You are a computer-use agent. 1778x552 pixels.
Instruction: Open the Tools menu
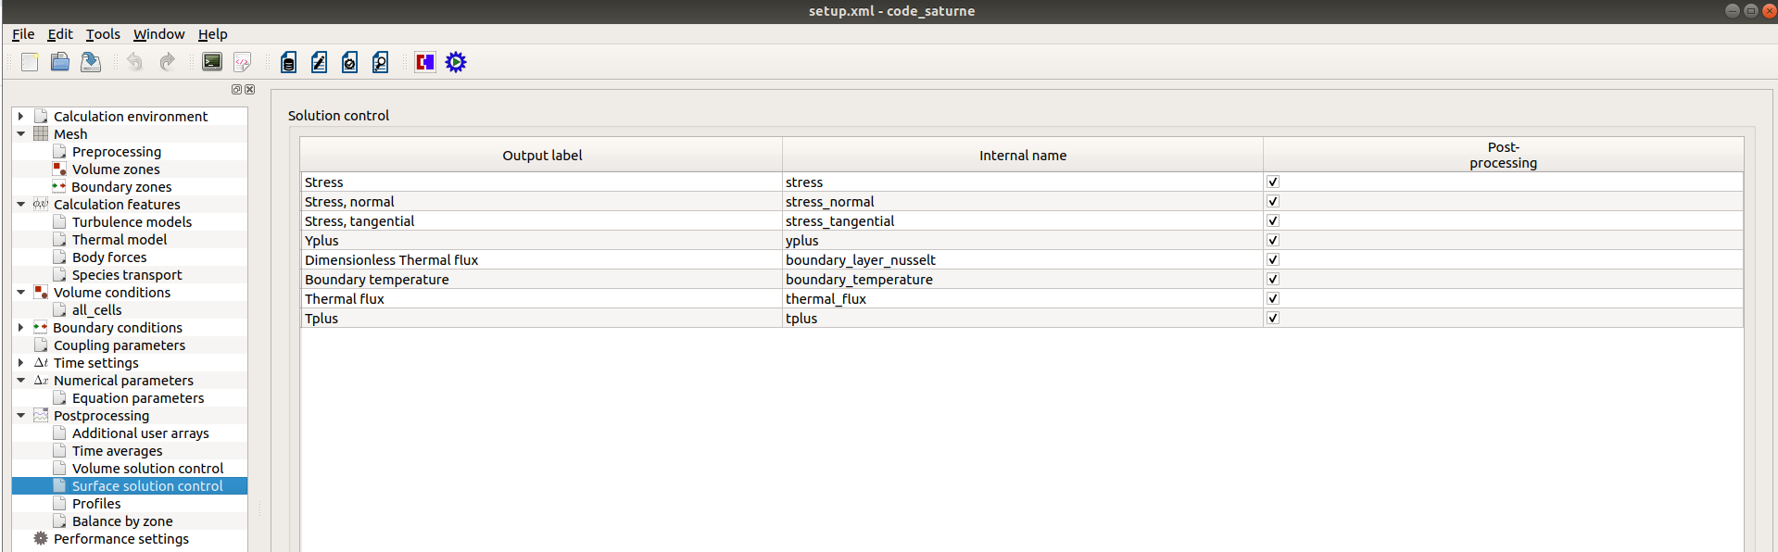pos(103,34)
